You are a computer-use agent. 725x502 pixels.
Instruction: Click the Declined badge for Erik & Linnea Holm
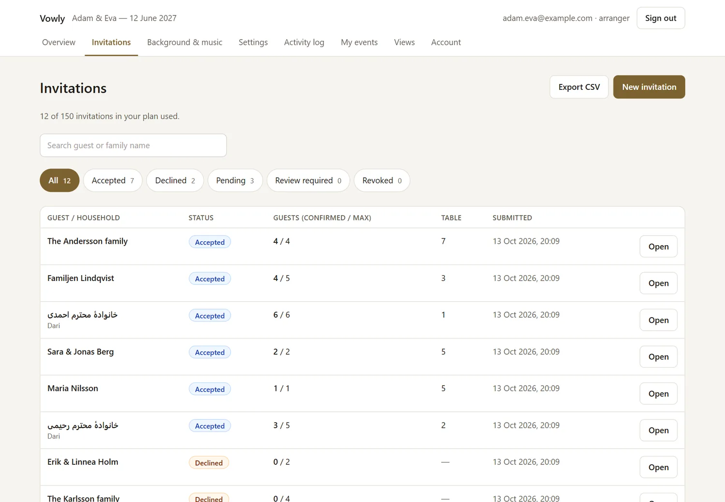click(x=209, y=463)
